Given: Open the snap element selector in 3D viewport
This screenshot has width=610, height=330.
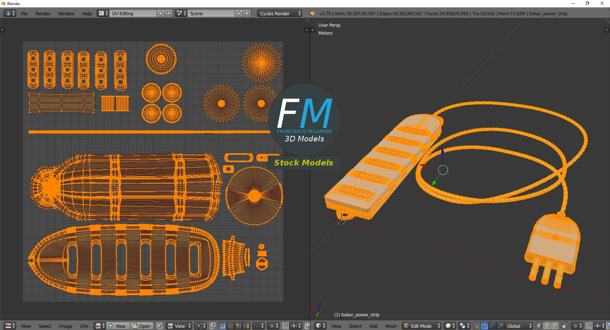Looking at the screenshot, I should tap(599, 326).
